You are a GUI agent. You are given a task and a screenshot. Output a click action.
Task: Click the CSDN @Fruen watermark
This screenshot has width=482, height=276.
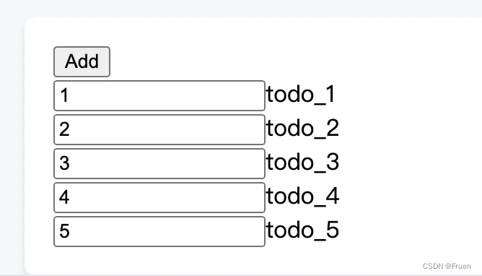tap(447, 266)
